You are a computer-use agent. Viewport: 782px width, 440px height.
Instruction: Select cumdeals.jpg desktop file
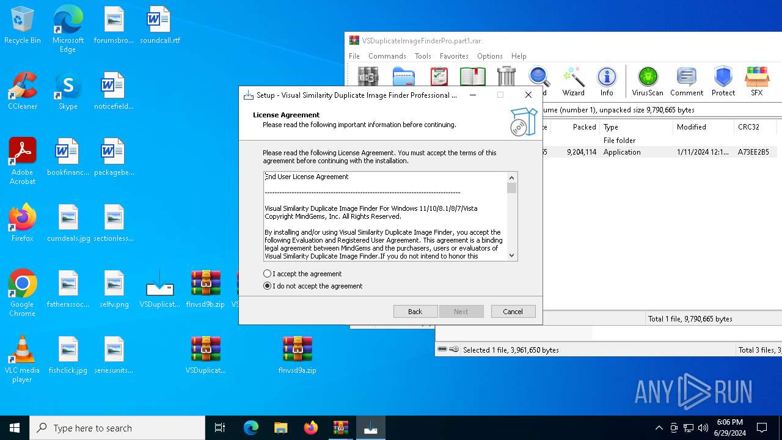click(68, 224)
